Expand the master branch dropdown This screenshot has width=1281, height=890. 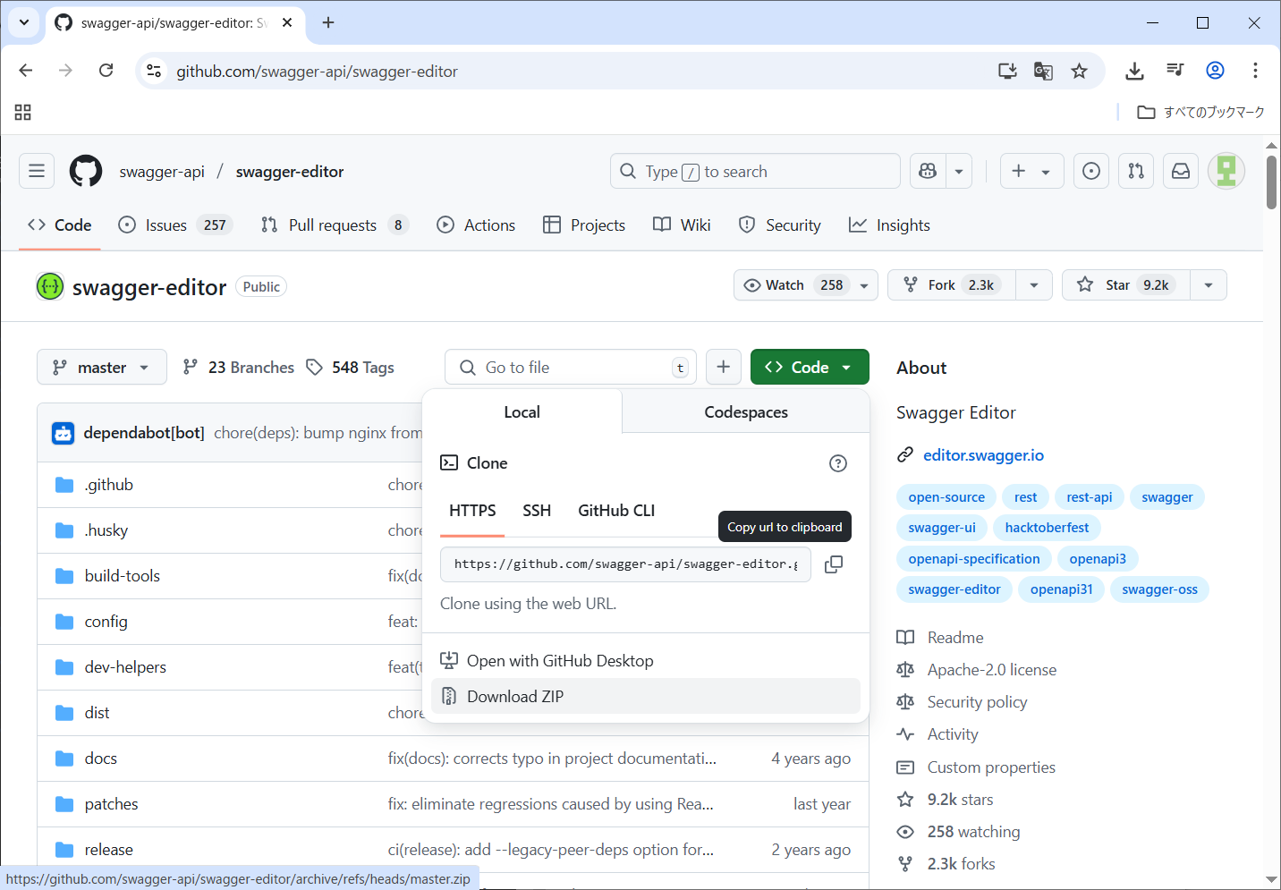tap(101, 367)
